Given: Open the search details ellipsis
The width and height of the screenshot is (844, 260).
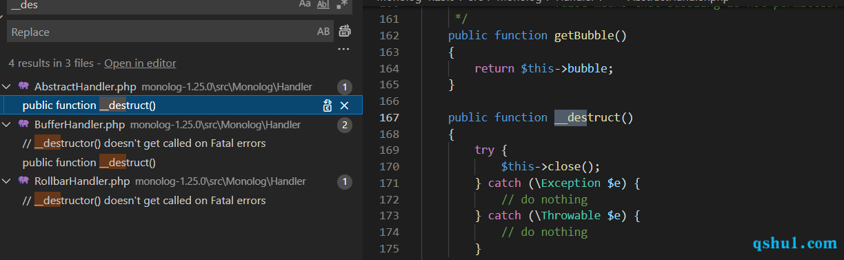Looking at the screenshot, I should point(344,49).
